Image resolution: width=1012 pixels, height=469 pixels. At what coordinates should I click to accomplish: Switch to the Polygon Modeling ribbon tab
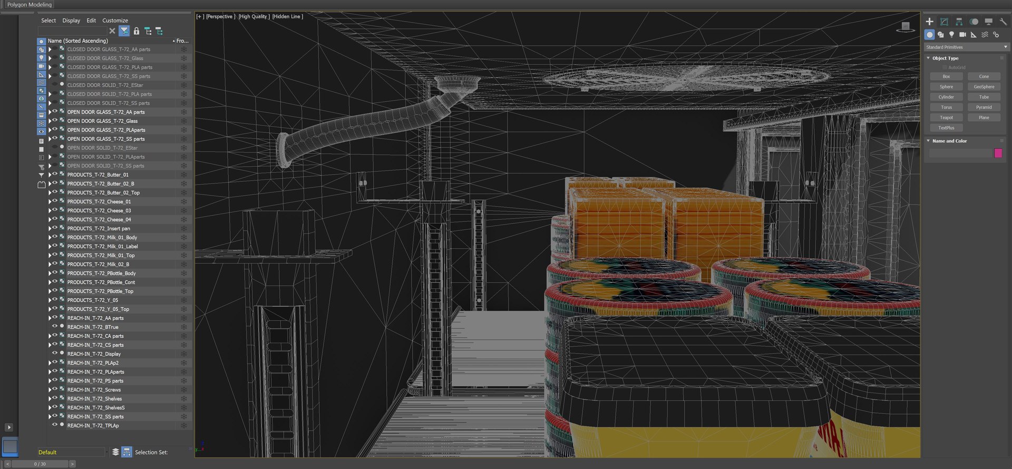point(30,4)
